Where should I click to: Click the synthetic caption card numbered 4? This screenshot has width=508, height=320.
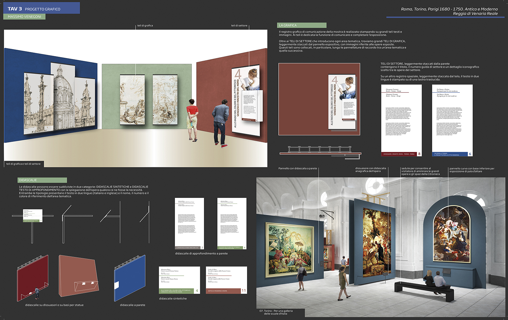(179, 280)
